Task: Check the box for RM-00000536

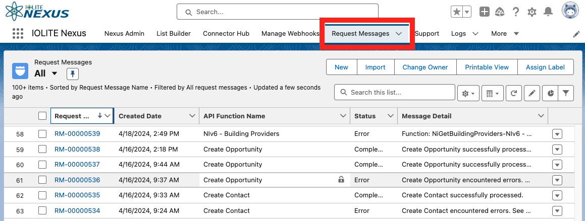Action: pos(42,180)
